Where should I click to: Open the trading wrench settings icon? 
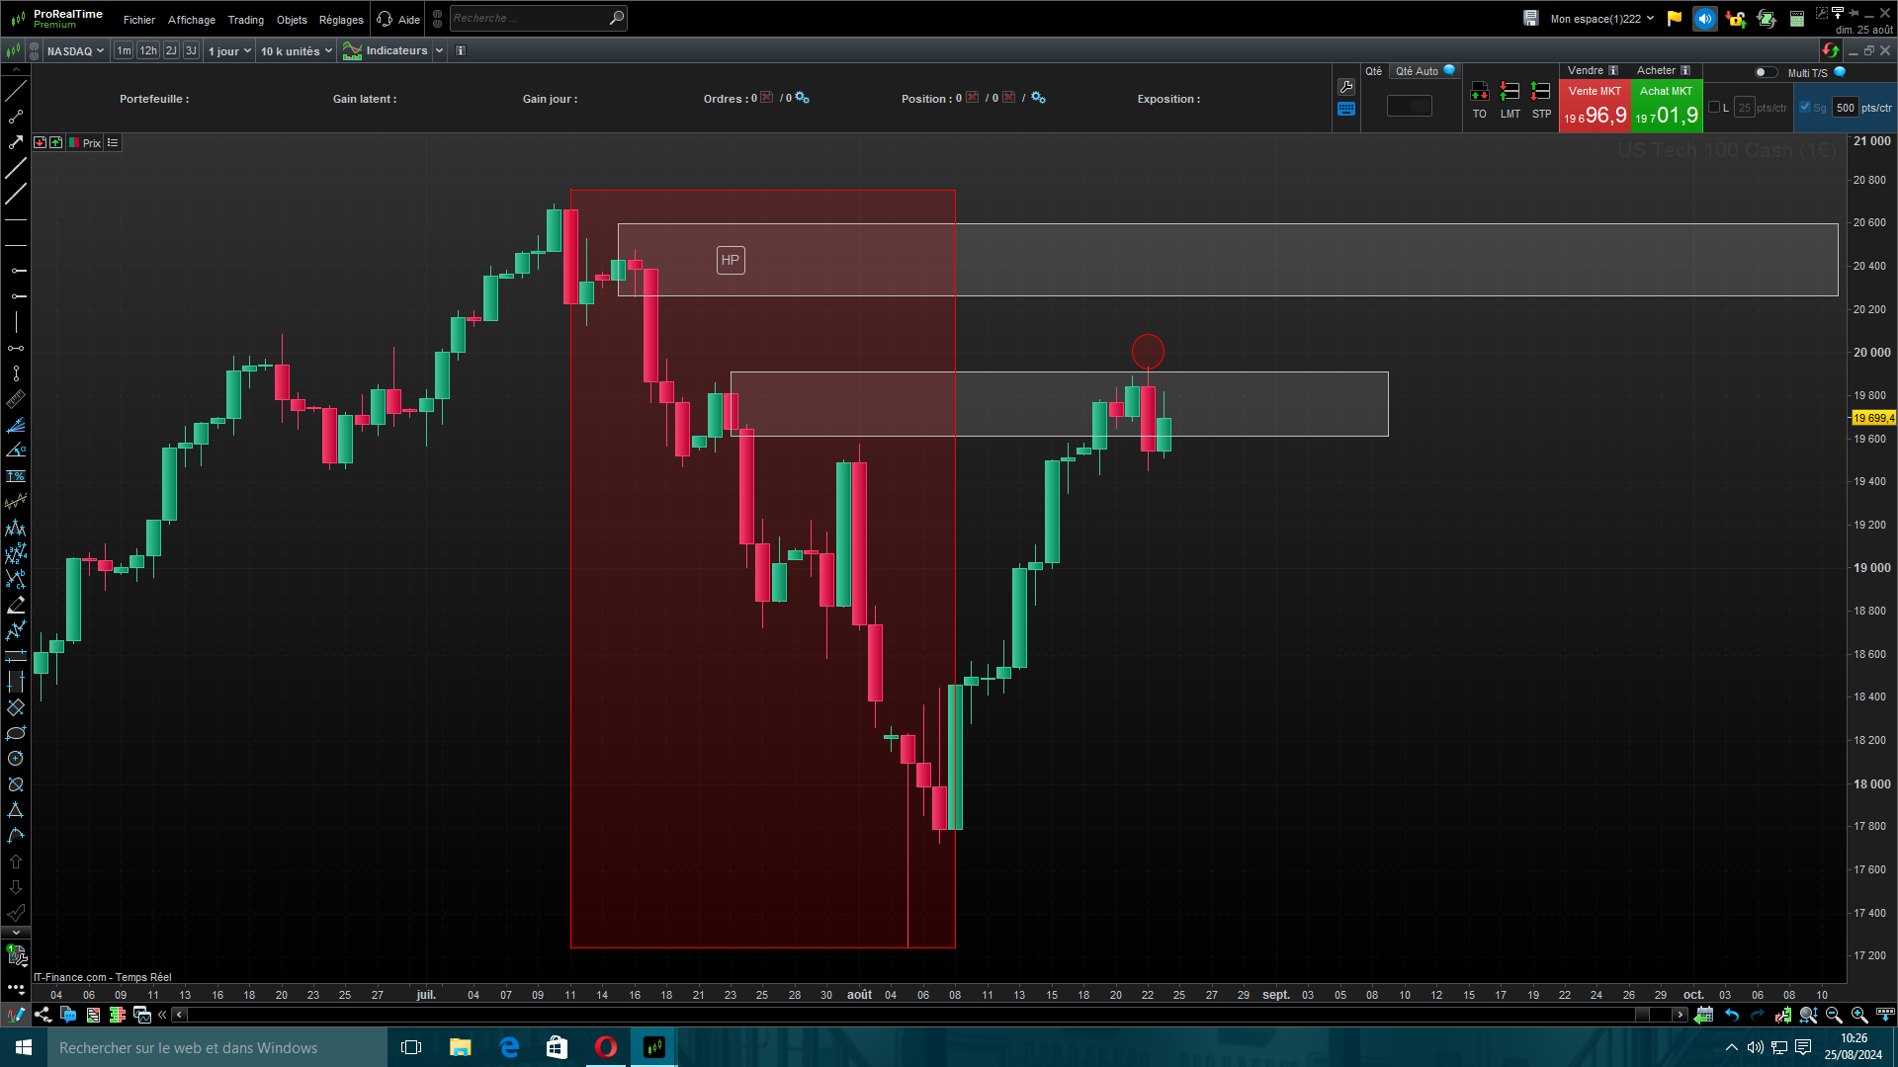1346,87
